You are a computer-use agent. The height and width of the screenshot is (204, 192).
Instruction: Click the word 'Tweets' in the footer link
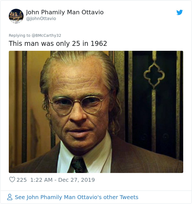pos(129,197)
